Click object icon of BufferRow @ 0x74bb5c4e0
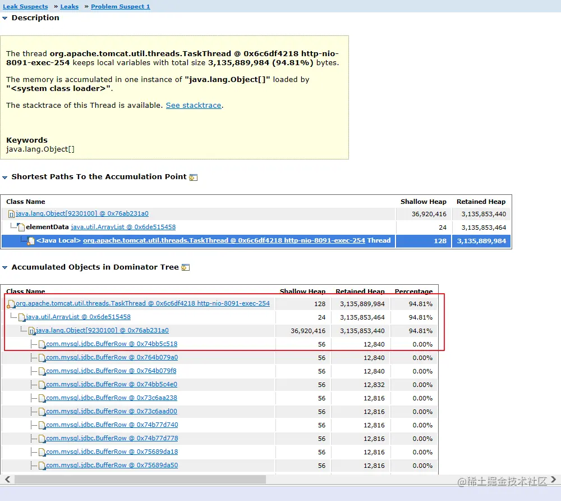This screenshot has width=561, height=501. [42, 385]
